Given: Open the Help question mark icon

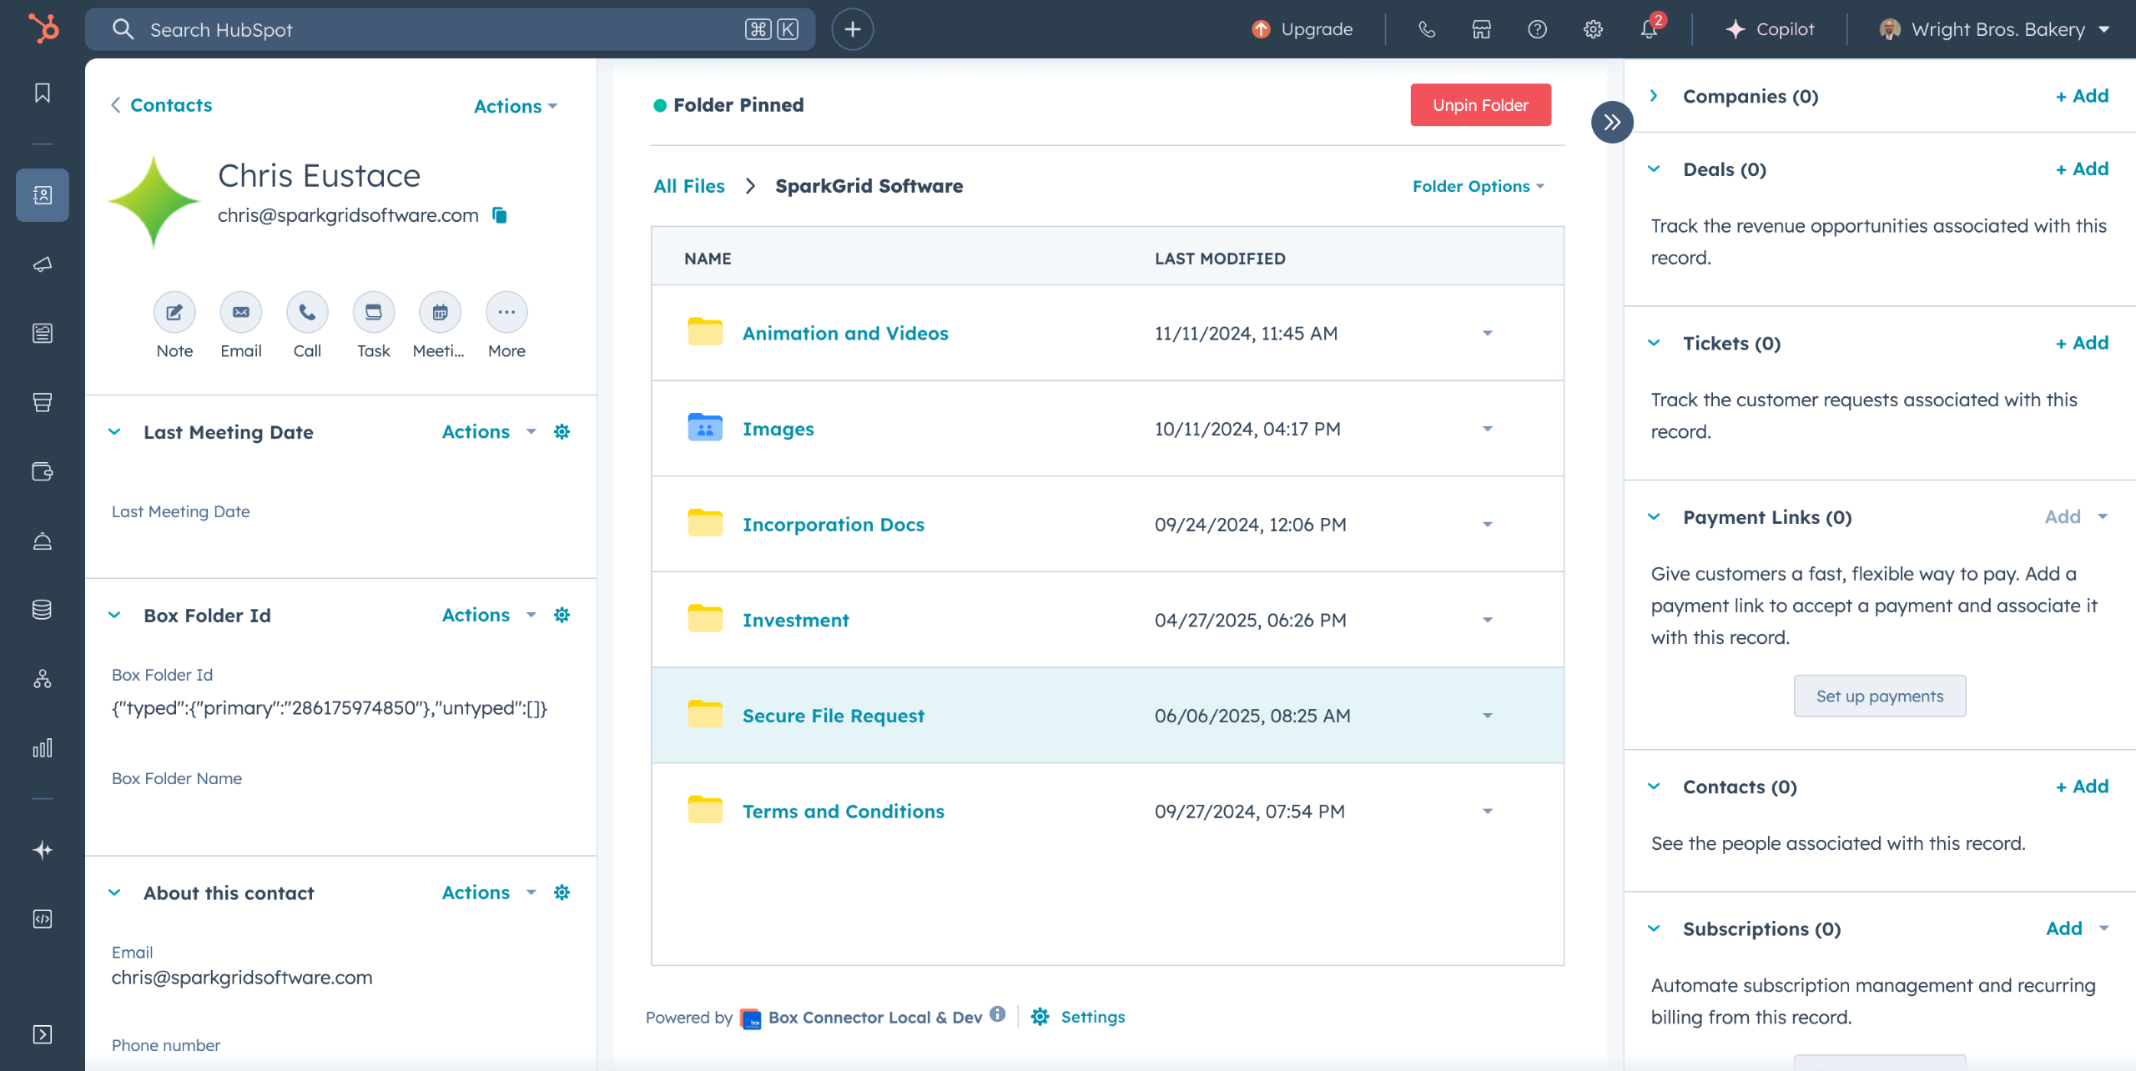Looking at the screenshot, I should coord(1537,29).
